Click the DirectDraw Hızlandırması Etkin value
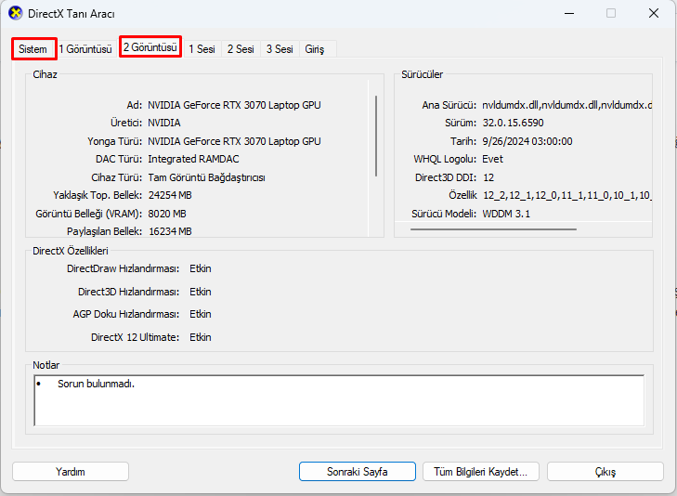The width and height of the screenshot is (677, 496). click(201, 268)
